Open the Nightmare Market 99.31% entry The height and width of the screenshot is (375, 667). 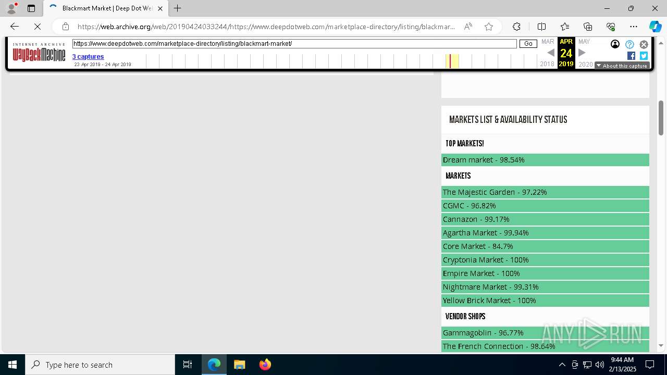545,287
